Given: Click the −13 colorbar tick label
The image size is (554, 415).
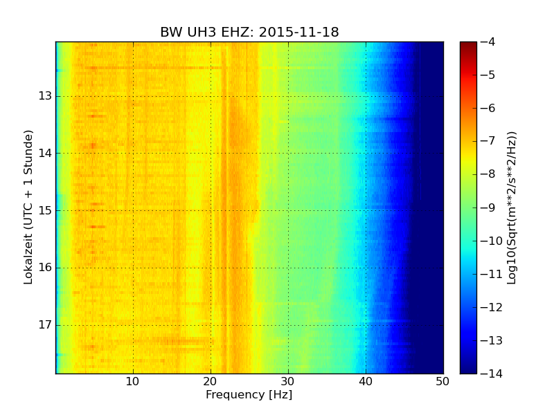Looking at the screenshot, I should click(492, 340).
